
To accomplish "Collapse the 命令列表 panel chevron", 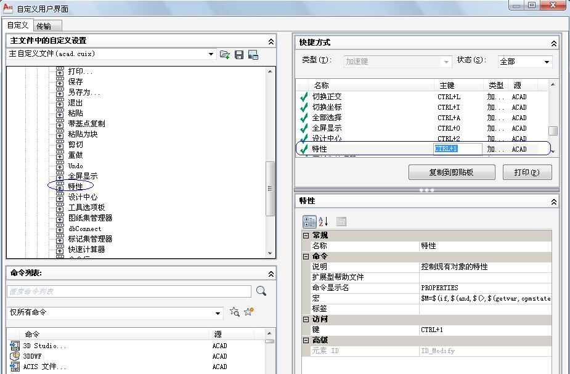I will pyautogui.click(x=271, y=274).
